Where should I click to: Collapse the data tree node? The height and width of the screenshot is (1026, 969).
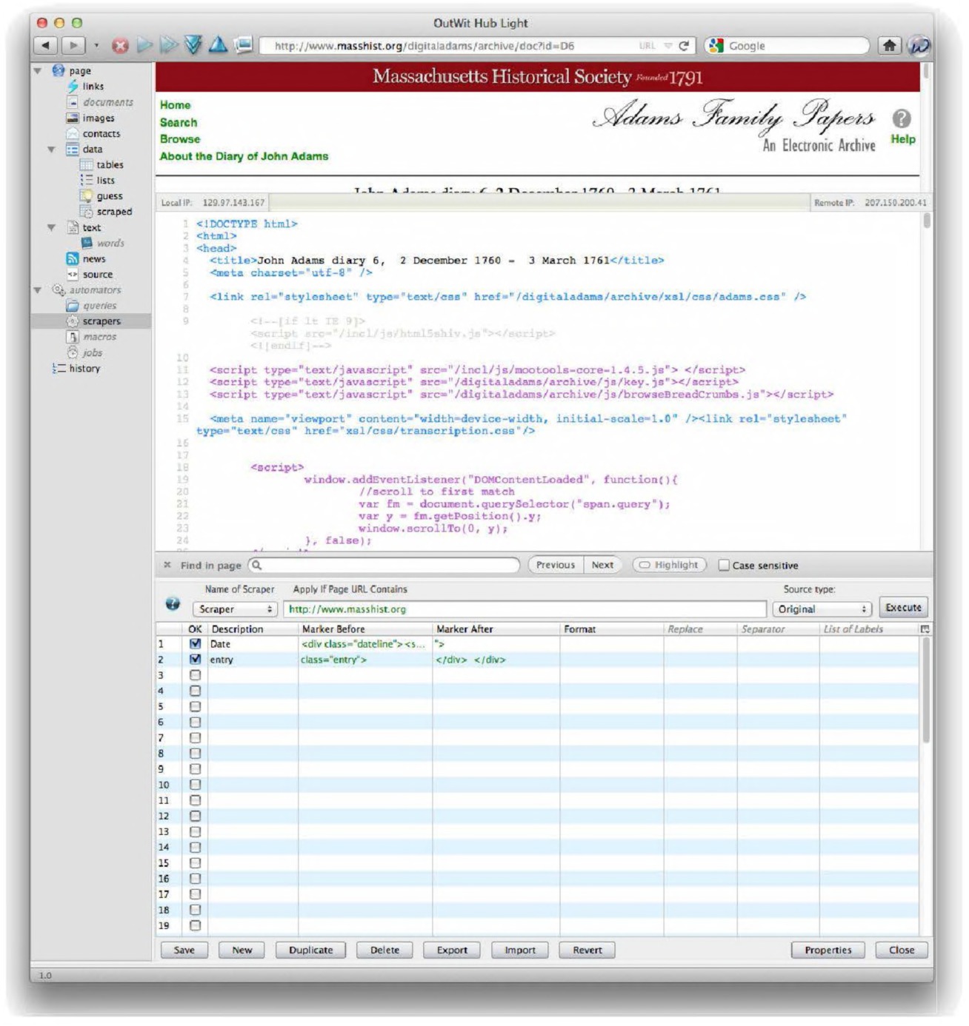[52, 150]
